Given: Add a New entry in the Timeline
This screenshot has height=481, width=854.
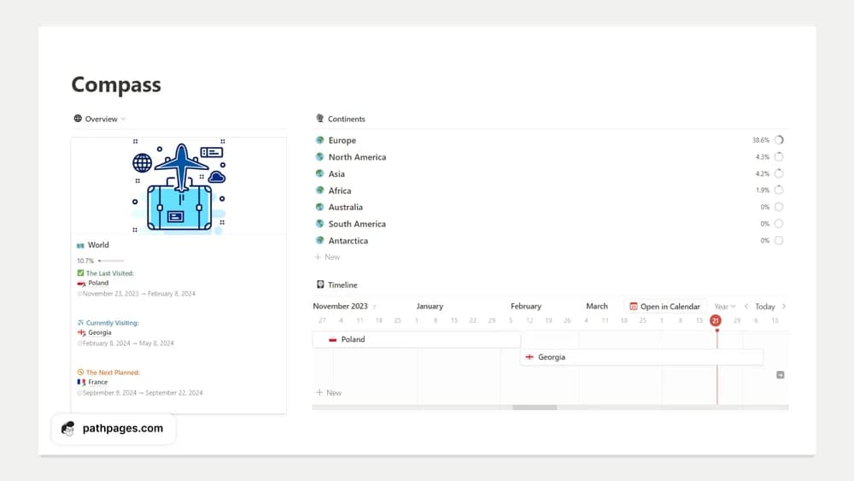Looking at the screenshot, I should [329, 393].
